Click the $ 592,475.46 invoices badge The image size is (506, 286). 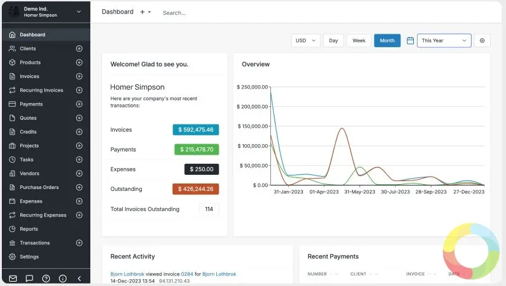coord(196,129)
